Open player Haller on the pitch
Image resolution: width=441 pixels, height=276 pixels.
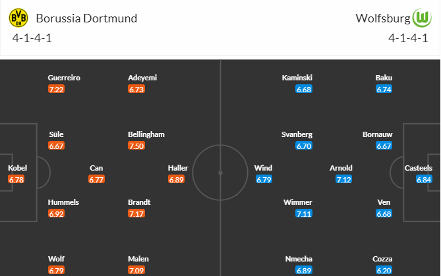178,168
